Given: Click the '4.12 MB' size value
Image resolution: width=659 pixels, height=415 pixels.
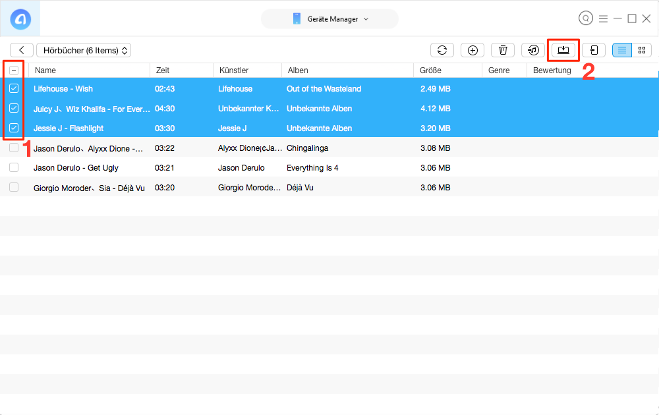Looking at the screenshot, I should click(436, 109).
